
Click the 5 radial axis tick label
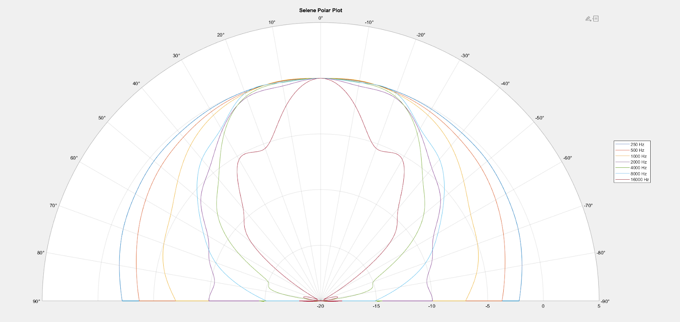[x=599, y=306]
